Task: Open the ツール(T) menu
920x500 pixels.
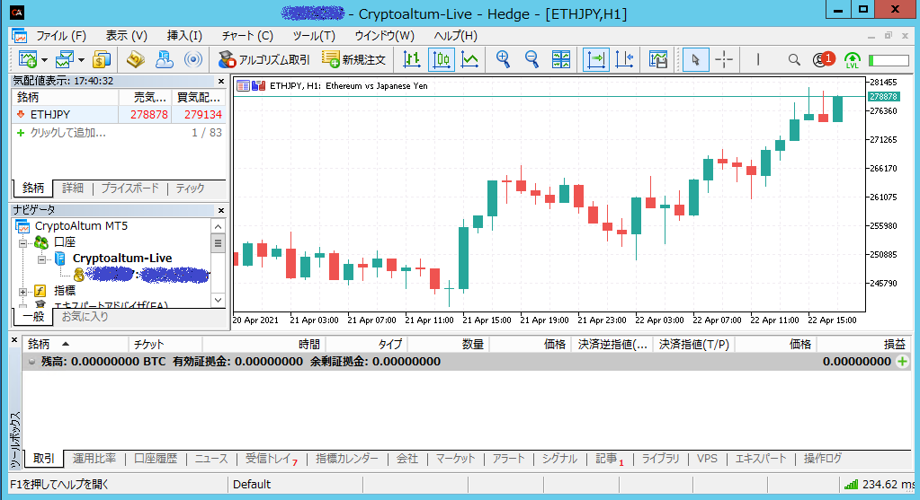Action: pos(314,36)
